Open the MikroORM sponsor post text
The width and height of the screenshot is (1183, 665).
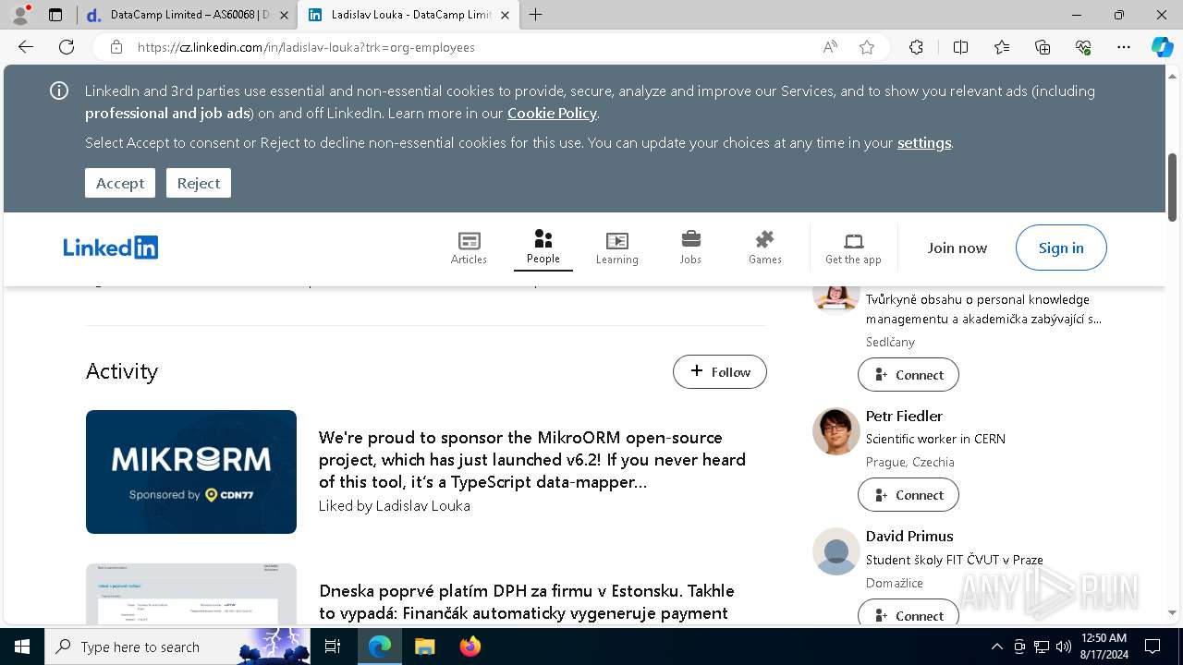coord(532,460)
